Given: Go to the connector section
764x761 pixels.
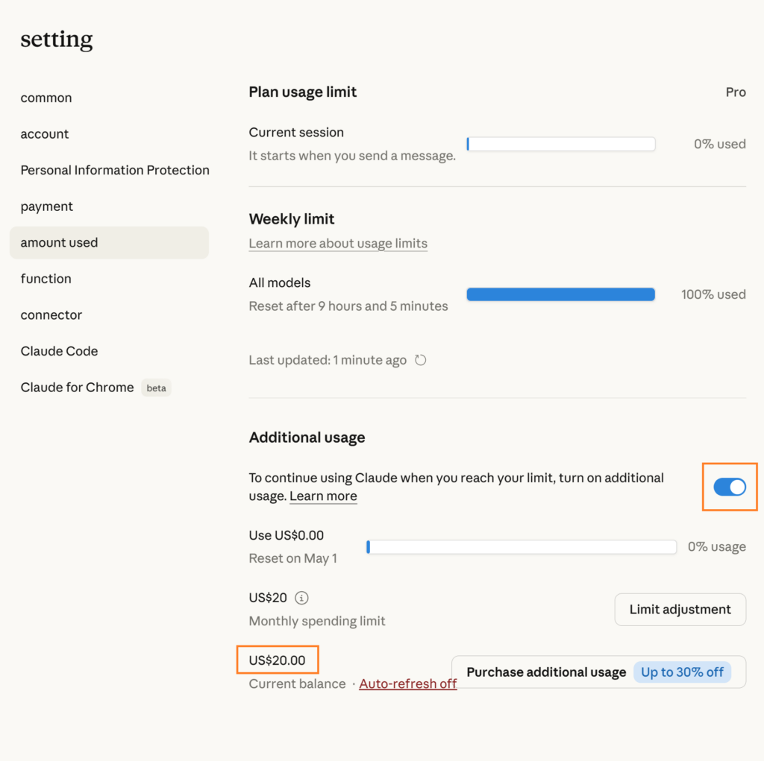Looking at the screenshot, I should point(51,315).
